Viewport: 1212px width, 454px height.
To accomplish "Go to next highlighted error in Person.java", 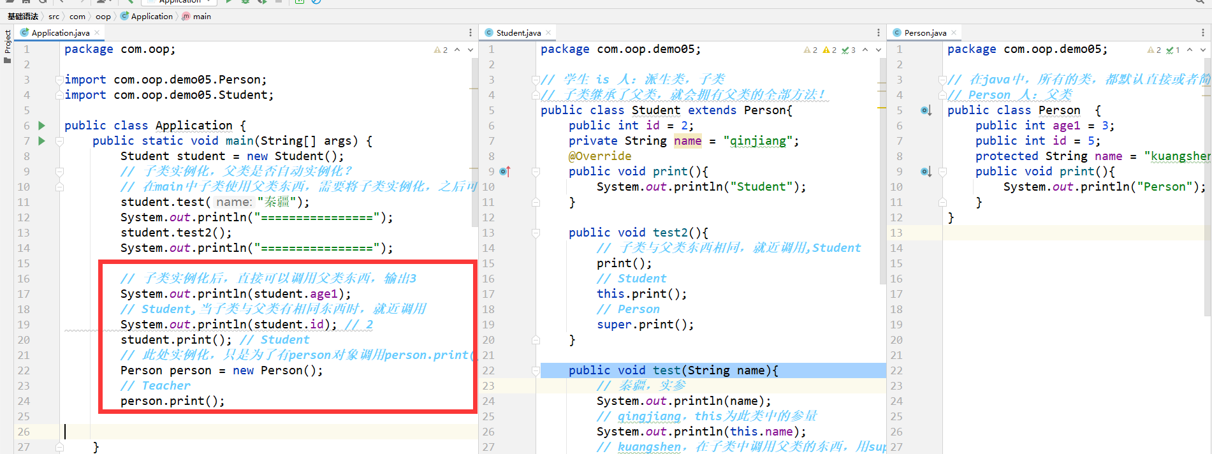I will 1203,50.
